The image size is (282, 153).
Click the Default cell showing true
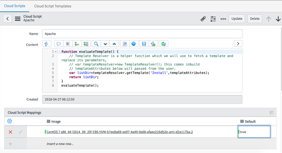[x=254, y=132]
